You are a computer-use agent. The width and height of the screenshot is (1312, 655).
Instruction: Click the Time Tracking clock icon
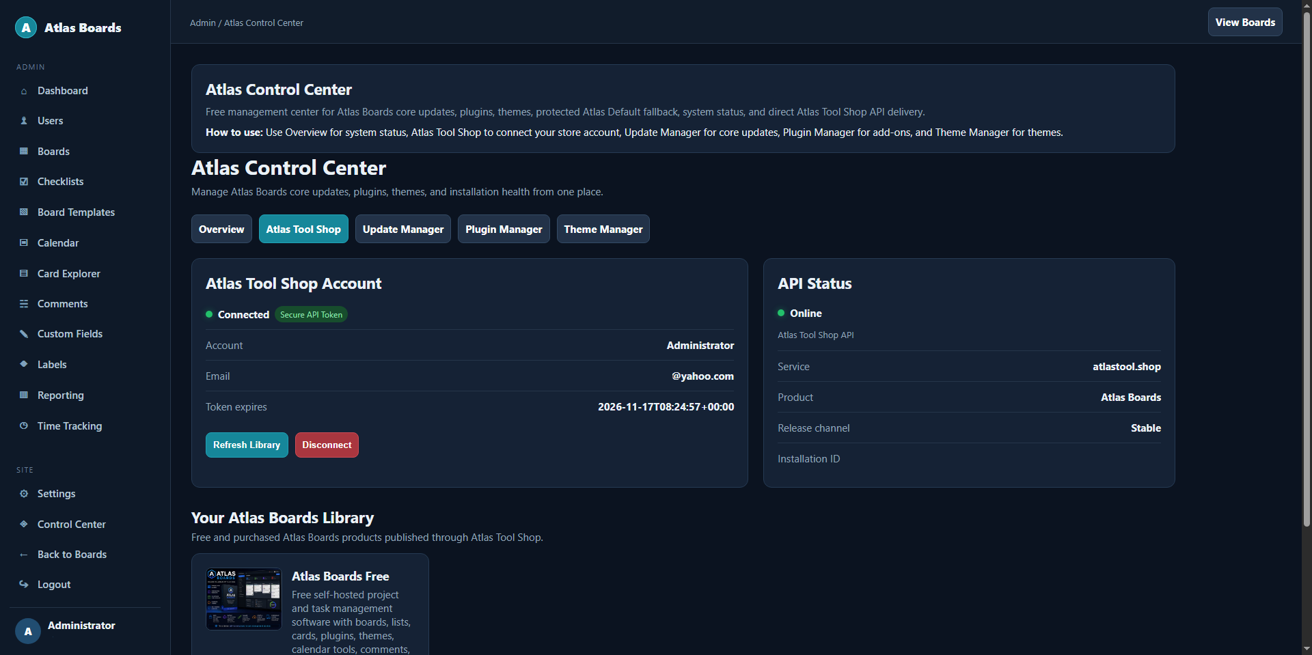click(x=24, y=426)
